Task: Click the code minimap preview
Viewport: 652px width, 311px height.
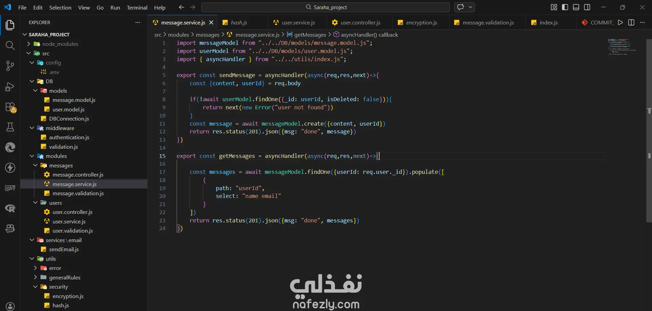Action: [x=621, y=47]
